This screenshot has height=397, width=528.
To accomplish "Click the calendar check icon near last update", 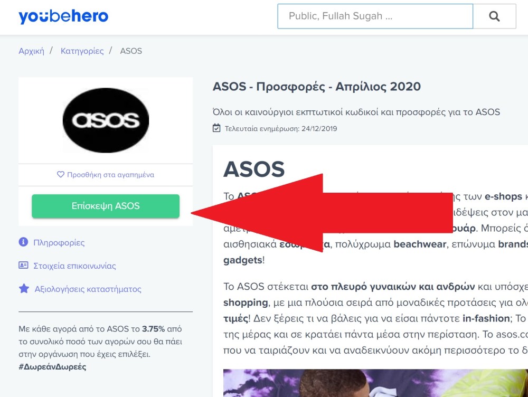I will [x=216, y=128].
